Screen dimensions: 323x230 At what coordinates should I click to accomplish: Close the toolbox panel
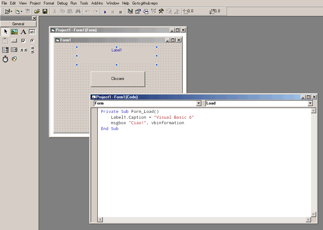pyautogui.click(x=34, y=18)
